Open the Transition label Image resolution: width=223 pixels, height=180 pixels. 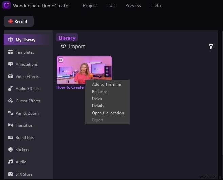(24, 125)
